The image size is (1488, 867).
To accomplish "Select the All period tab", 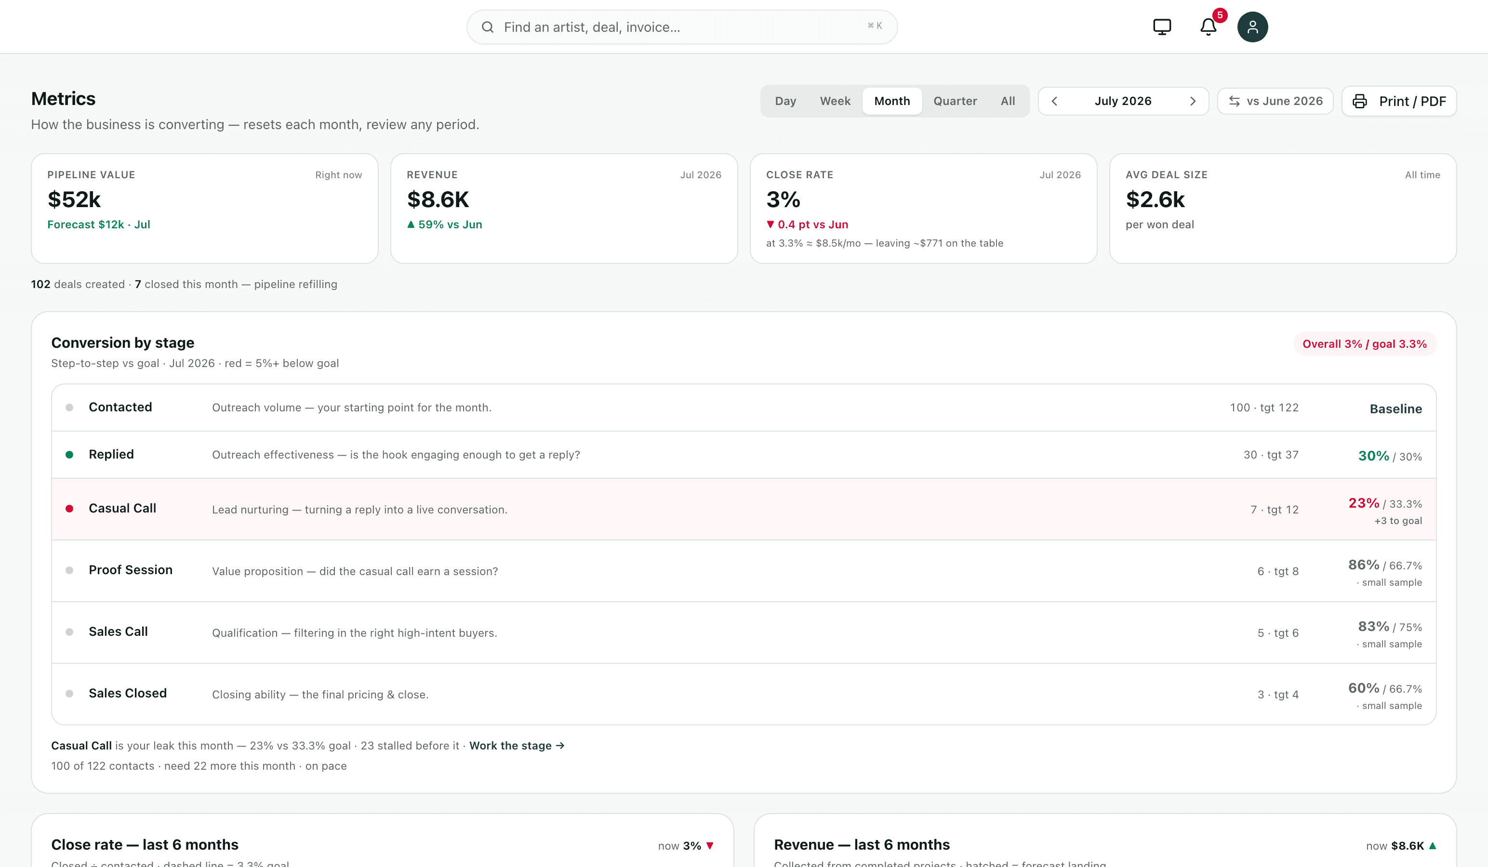I will 1008,102.
